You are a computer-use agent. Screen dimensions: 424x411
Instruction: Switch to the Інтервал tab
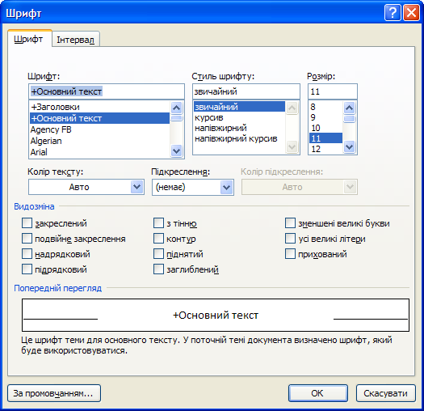76,40
